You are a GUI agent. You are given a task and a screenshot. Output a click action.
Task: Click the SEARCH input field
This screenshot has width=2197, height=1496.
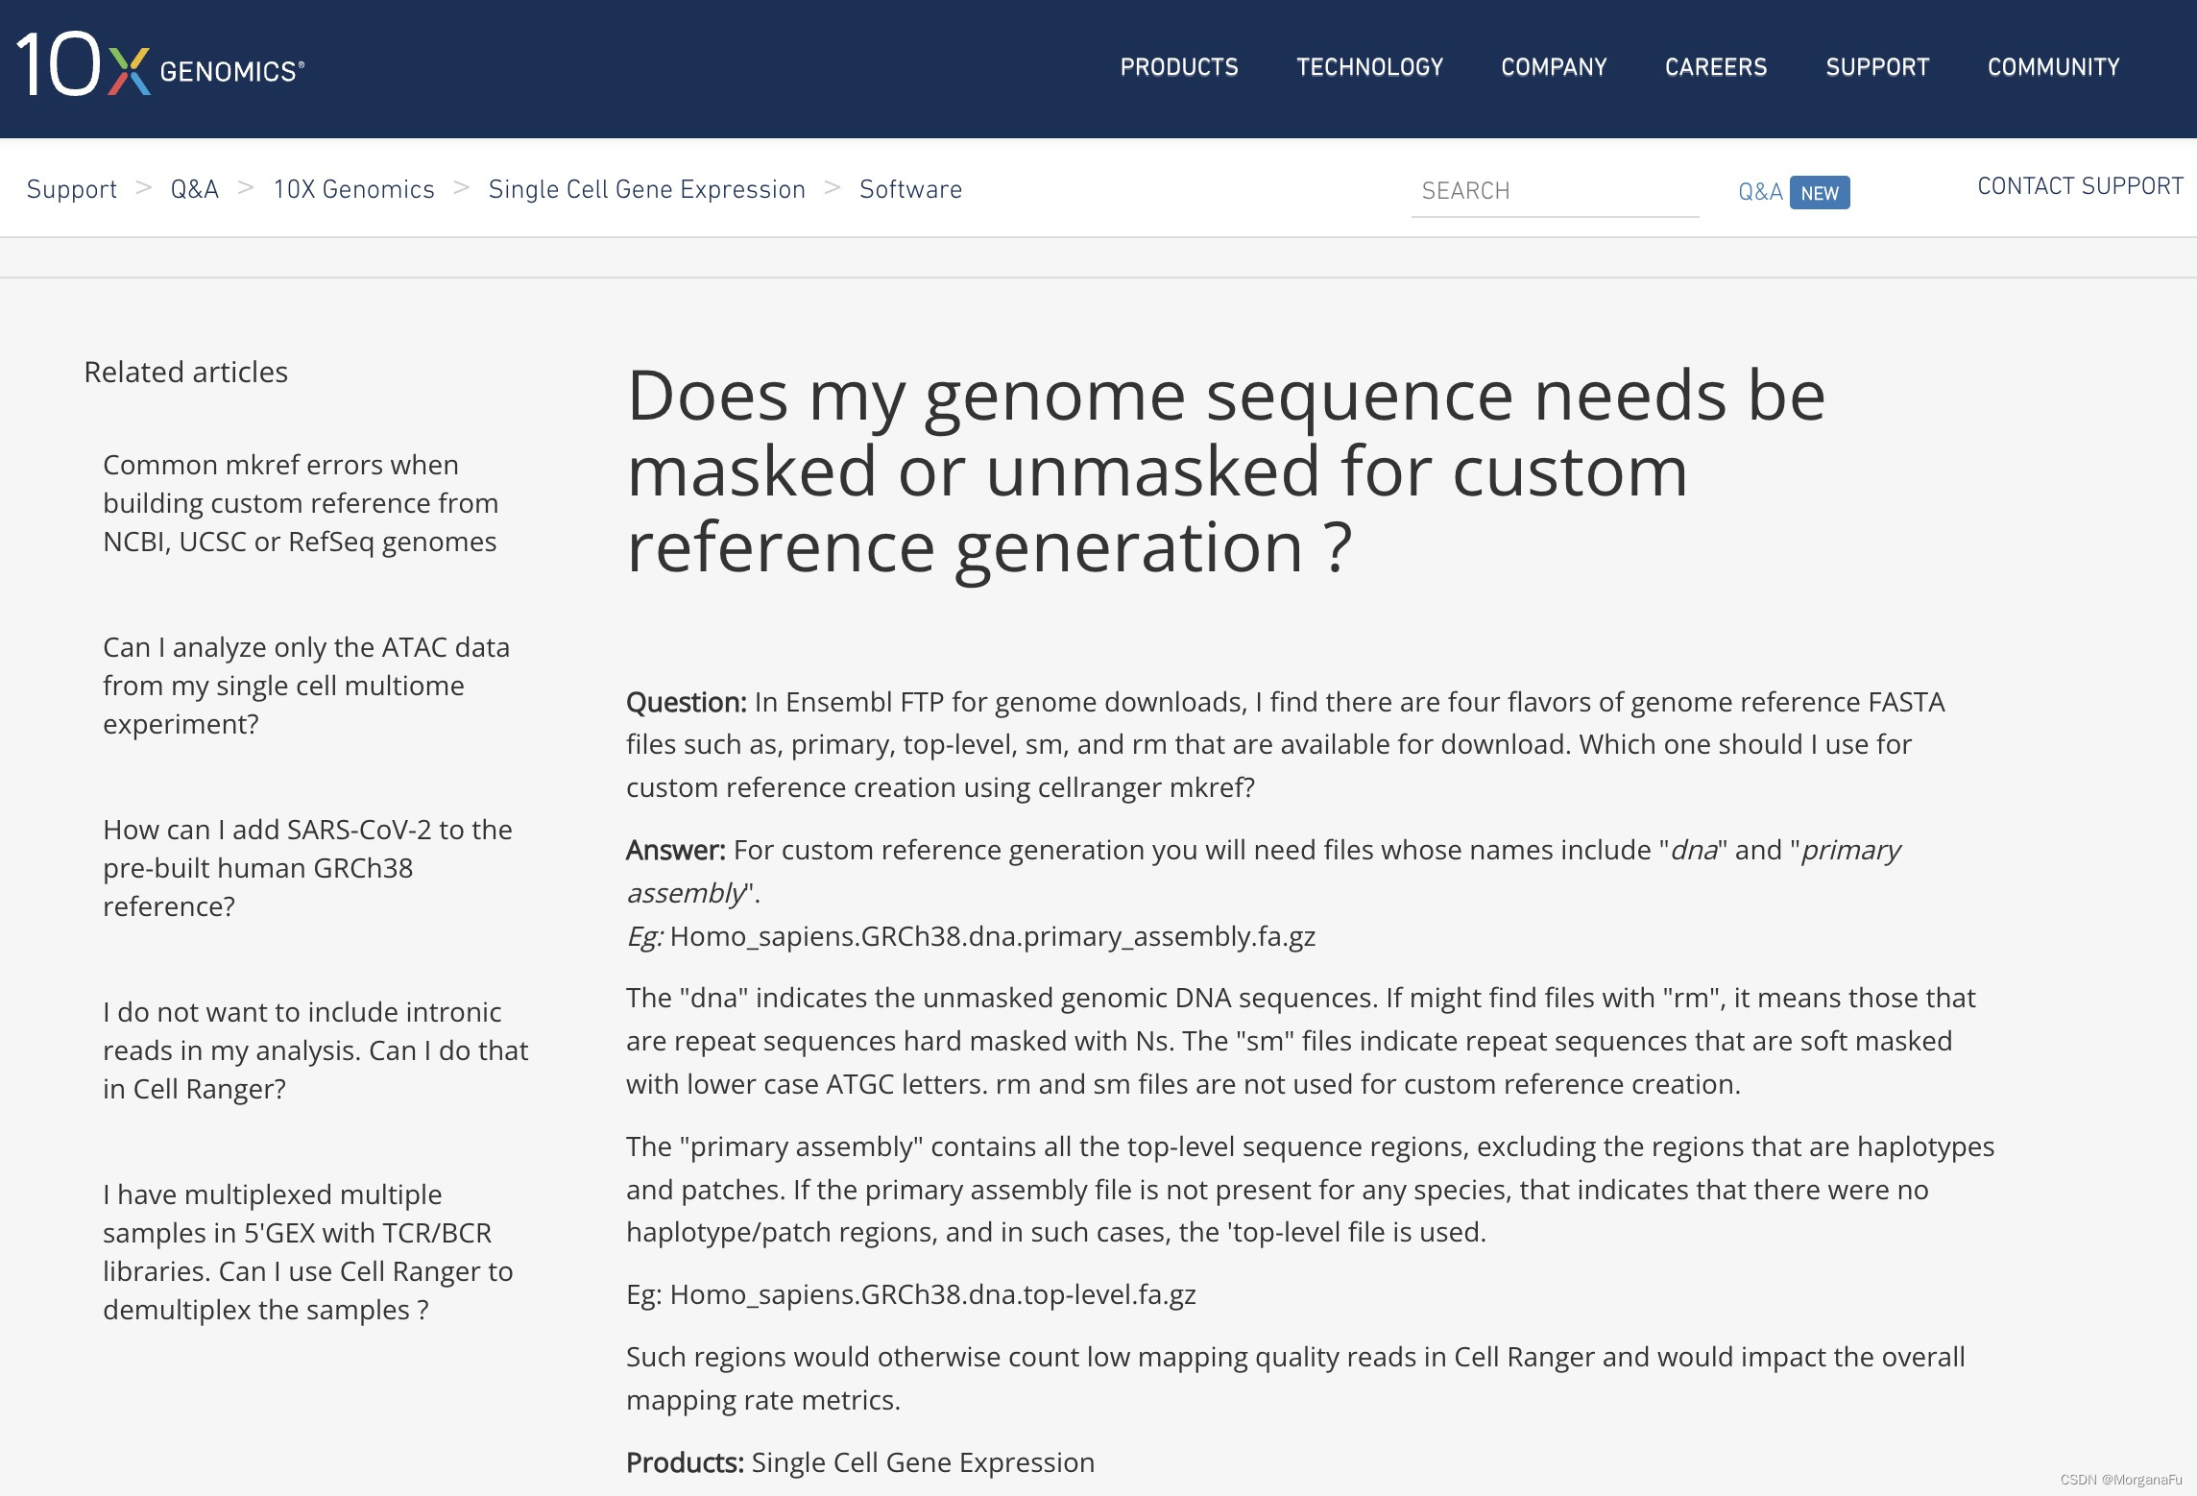[x=1554, y=191]
